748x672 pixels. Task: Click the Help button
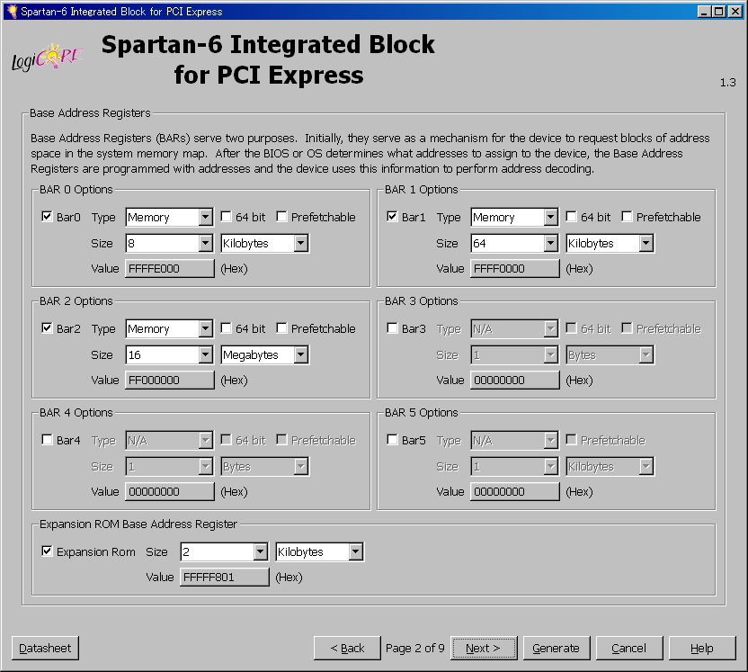[x=702, y=648]
